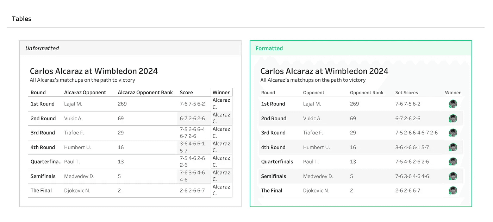Click the Alcaraz Opponent Rank column header
493x222 pixels.
[x=145, y=93]
